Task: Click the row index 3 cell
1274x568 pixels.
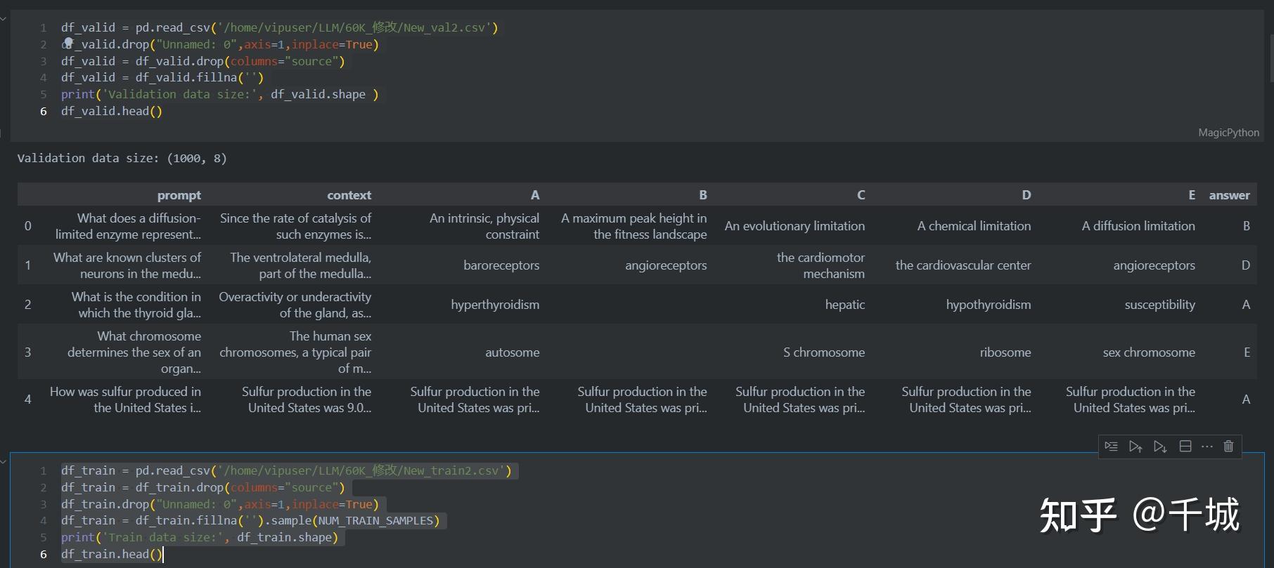Action: (x=28, y=352)
